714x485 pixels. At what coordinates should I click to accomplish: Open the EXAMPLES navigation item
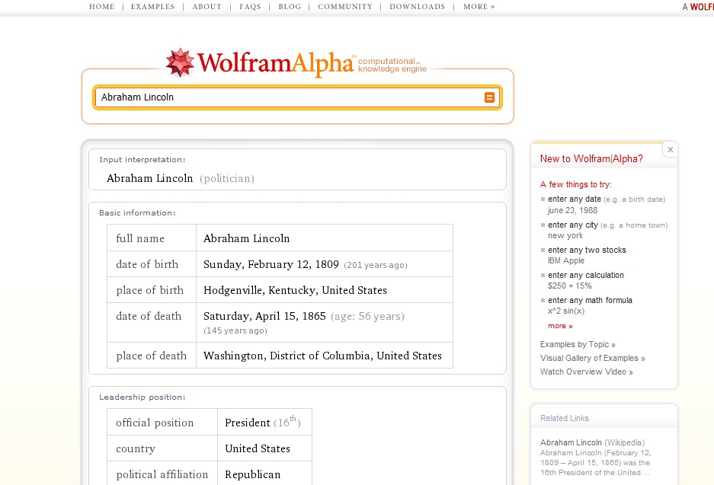coord(152,7)
